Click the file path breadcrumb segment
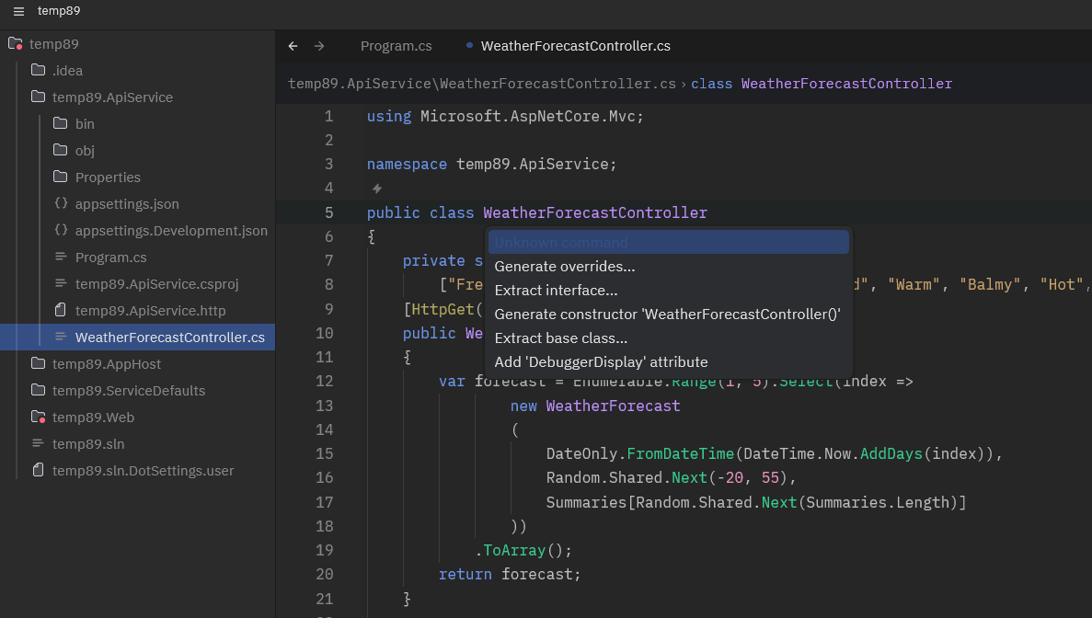This screenshot has width=1092, height=618. pyautogui.click(x=481, y=84)
